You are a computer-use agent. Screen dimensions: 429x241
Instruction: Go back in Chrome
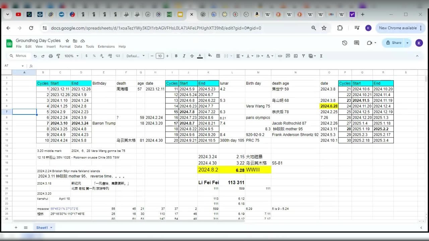coord(8,28)
